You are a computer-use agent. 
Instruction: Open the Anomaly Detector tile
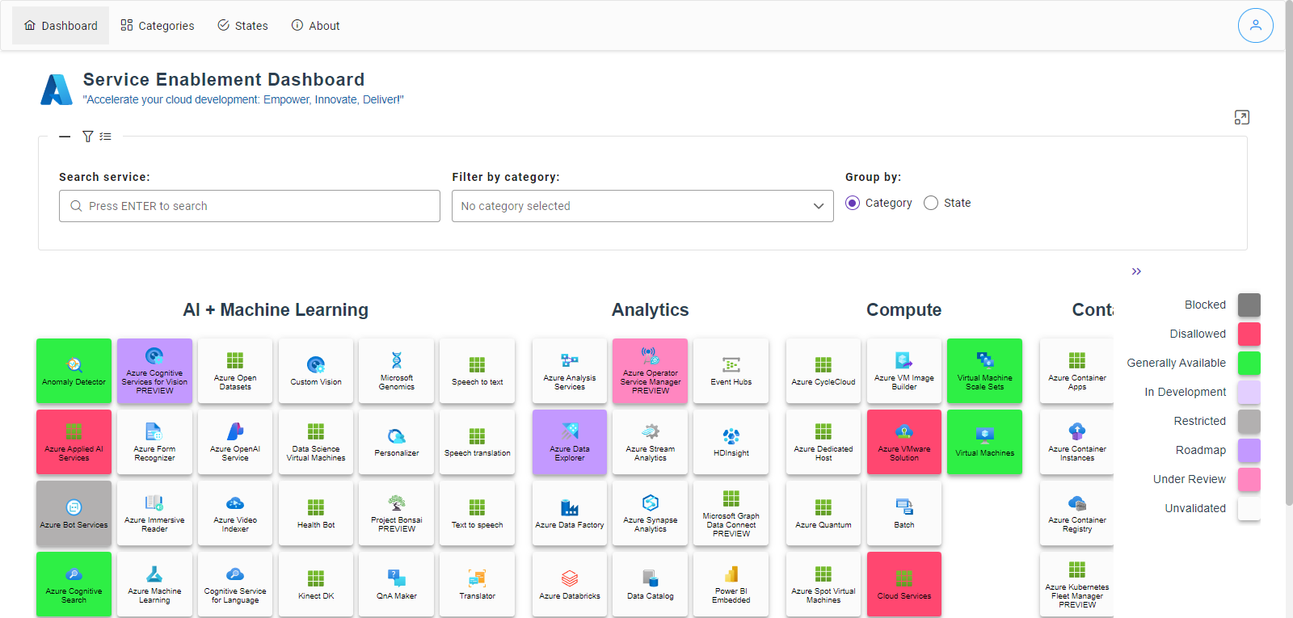point(74,371)
